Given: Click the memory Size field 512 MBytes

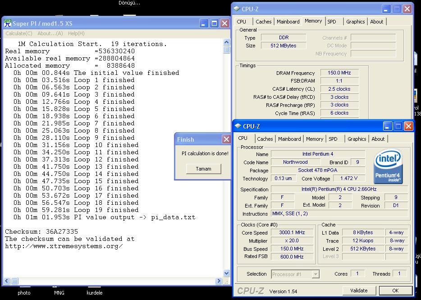Looking at the screenshot, I should click(x=284, y=46).
